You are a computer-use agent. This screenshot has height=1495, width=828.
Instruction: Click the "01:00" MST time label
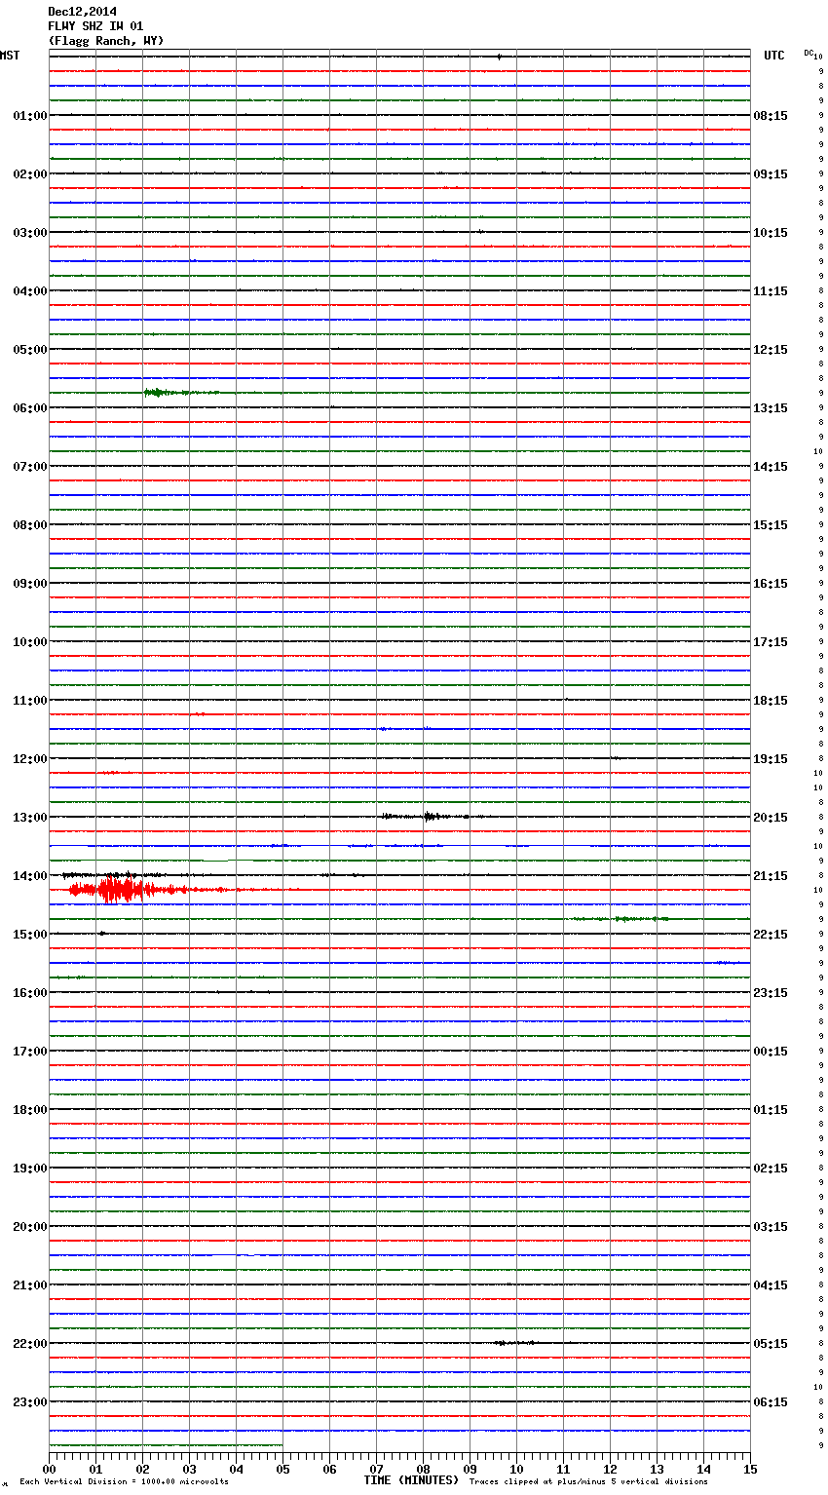30,116
